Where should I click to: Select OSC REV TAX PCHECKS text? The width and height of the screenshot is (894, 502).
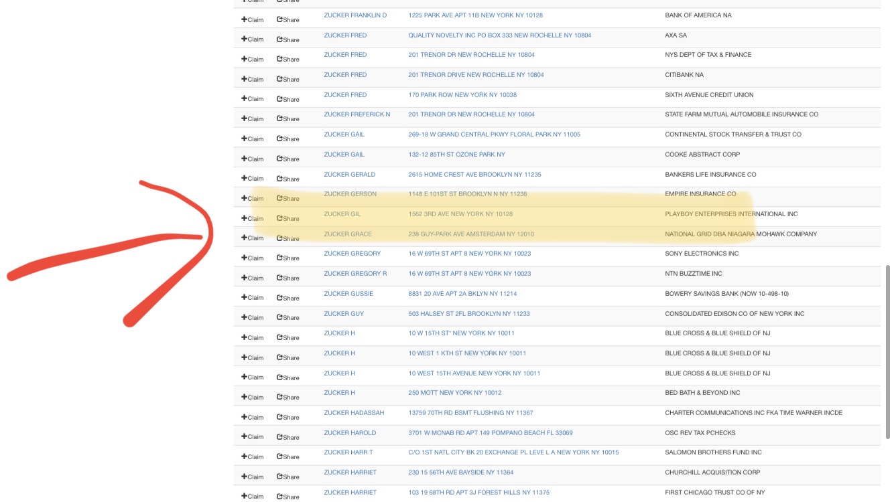[x=700, y=433]
